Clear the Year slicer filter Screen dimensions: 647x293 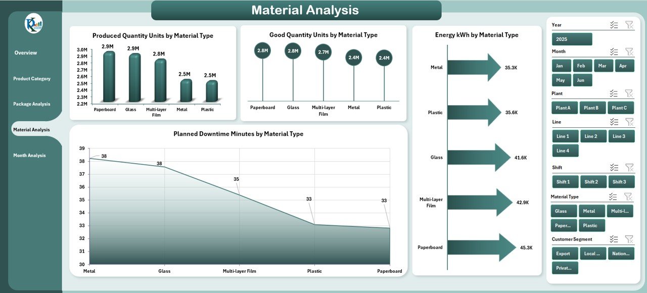click(629, 24)
